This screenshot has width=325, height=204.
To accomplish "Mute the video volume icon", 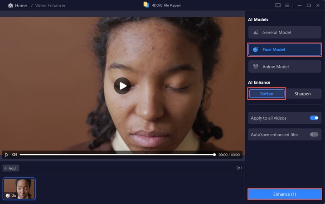I will 15,155.
